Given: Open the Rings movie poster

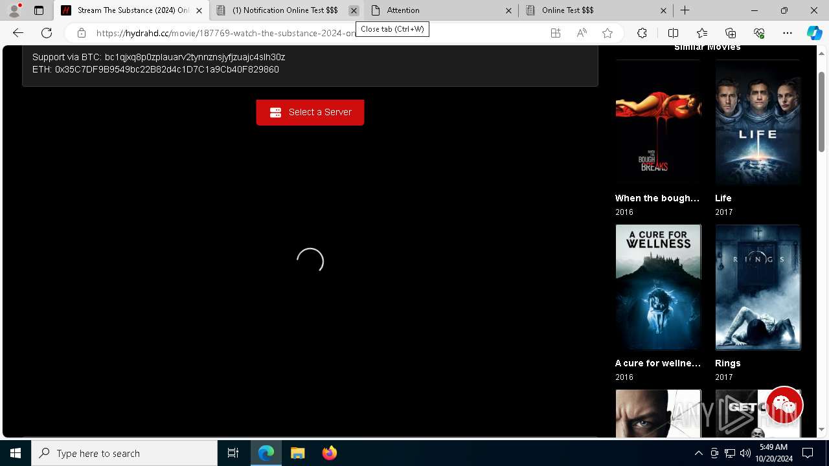Looking at the screenshot, I should pyautogui.click(x=758, y=287).
